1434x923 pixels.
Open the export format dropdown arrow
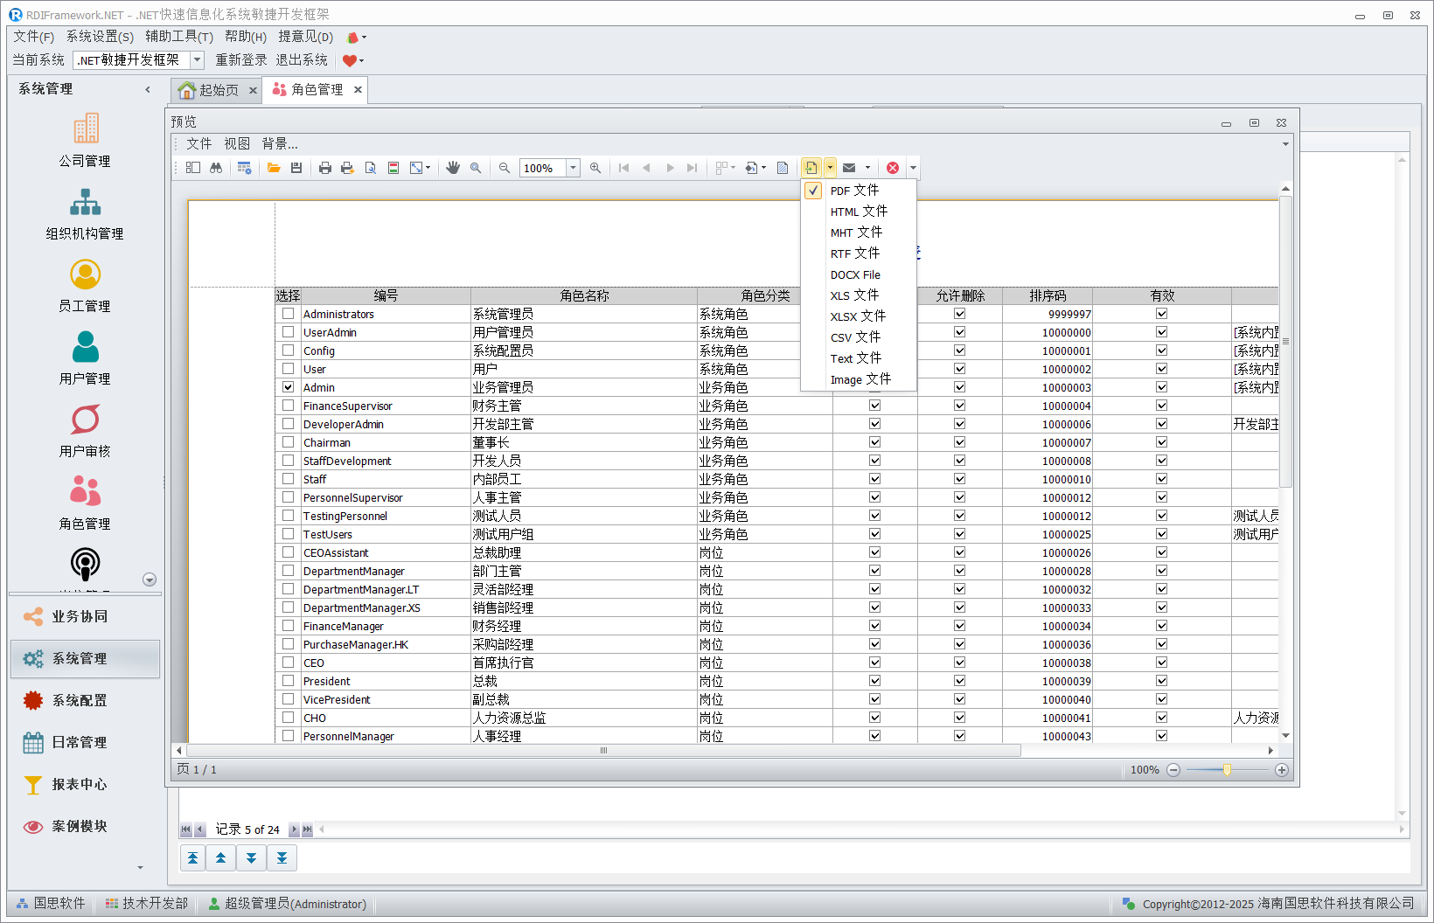(830, 168)
